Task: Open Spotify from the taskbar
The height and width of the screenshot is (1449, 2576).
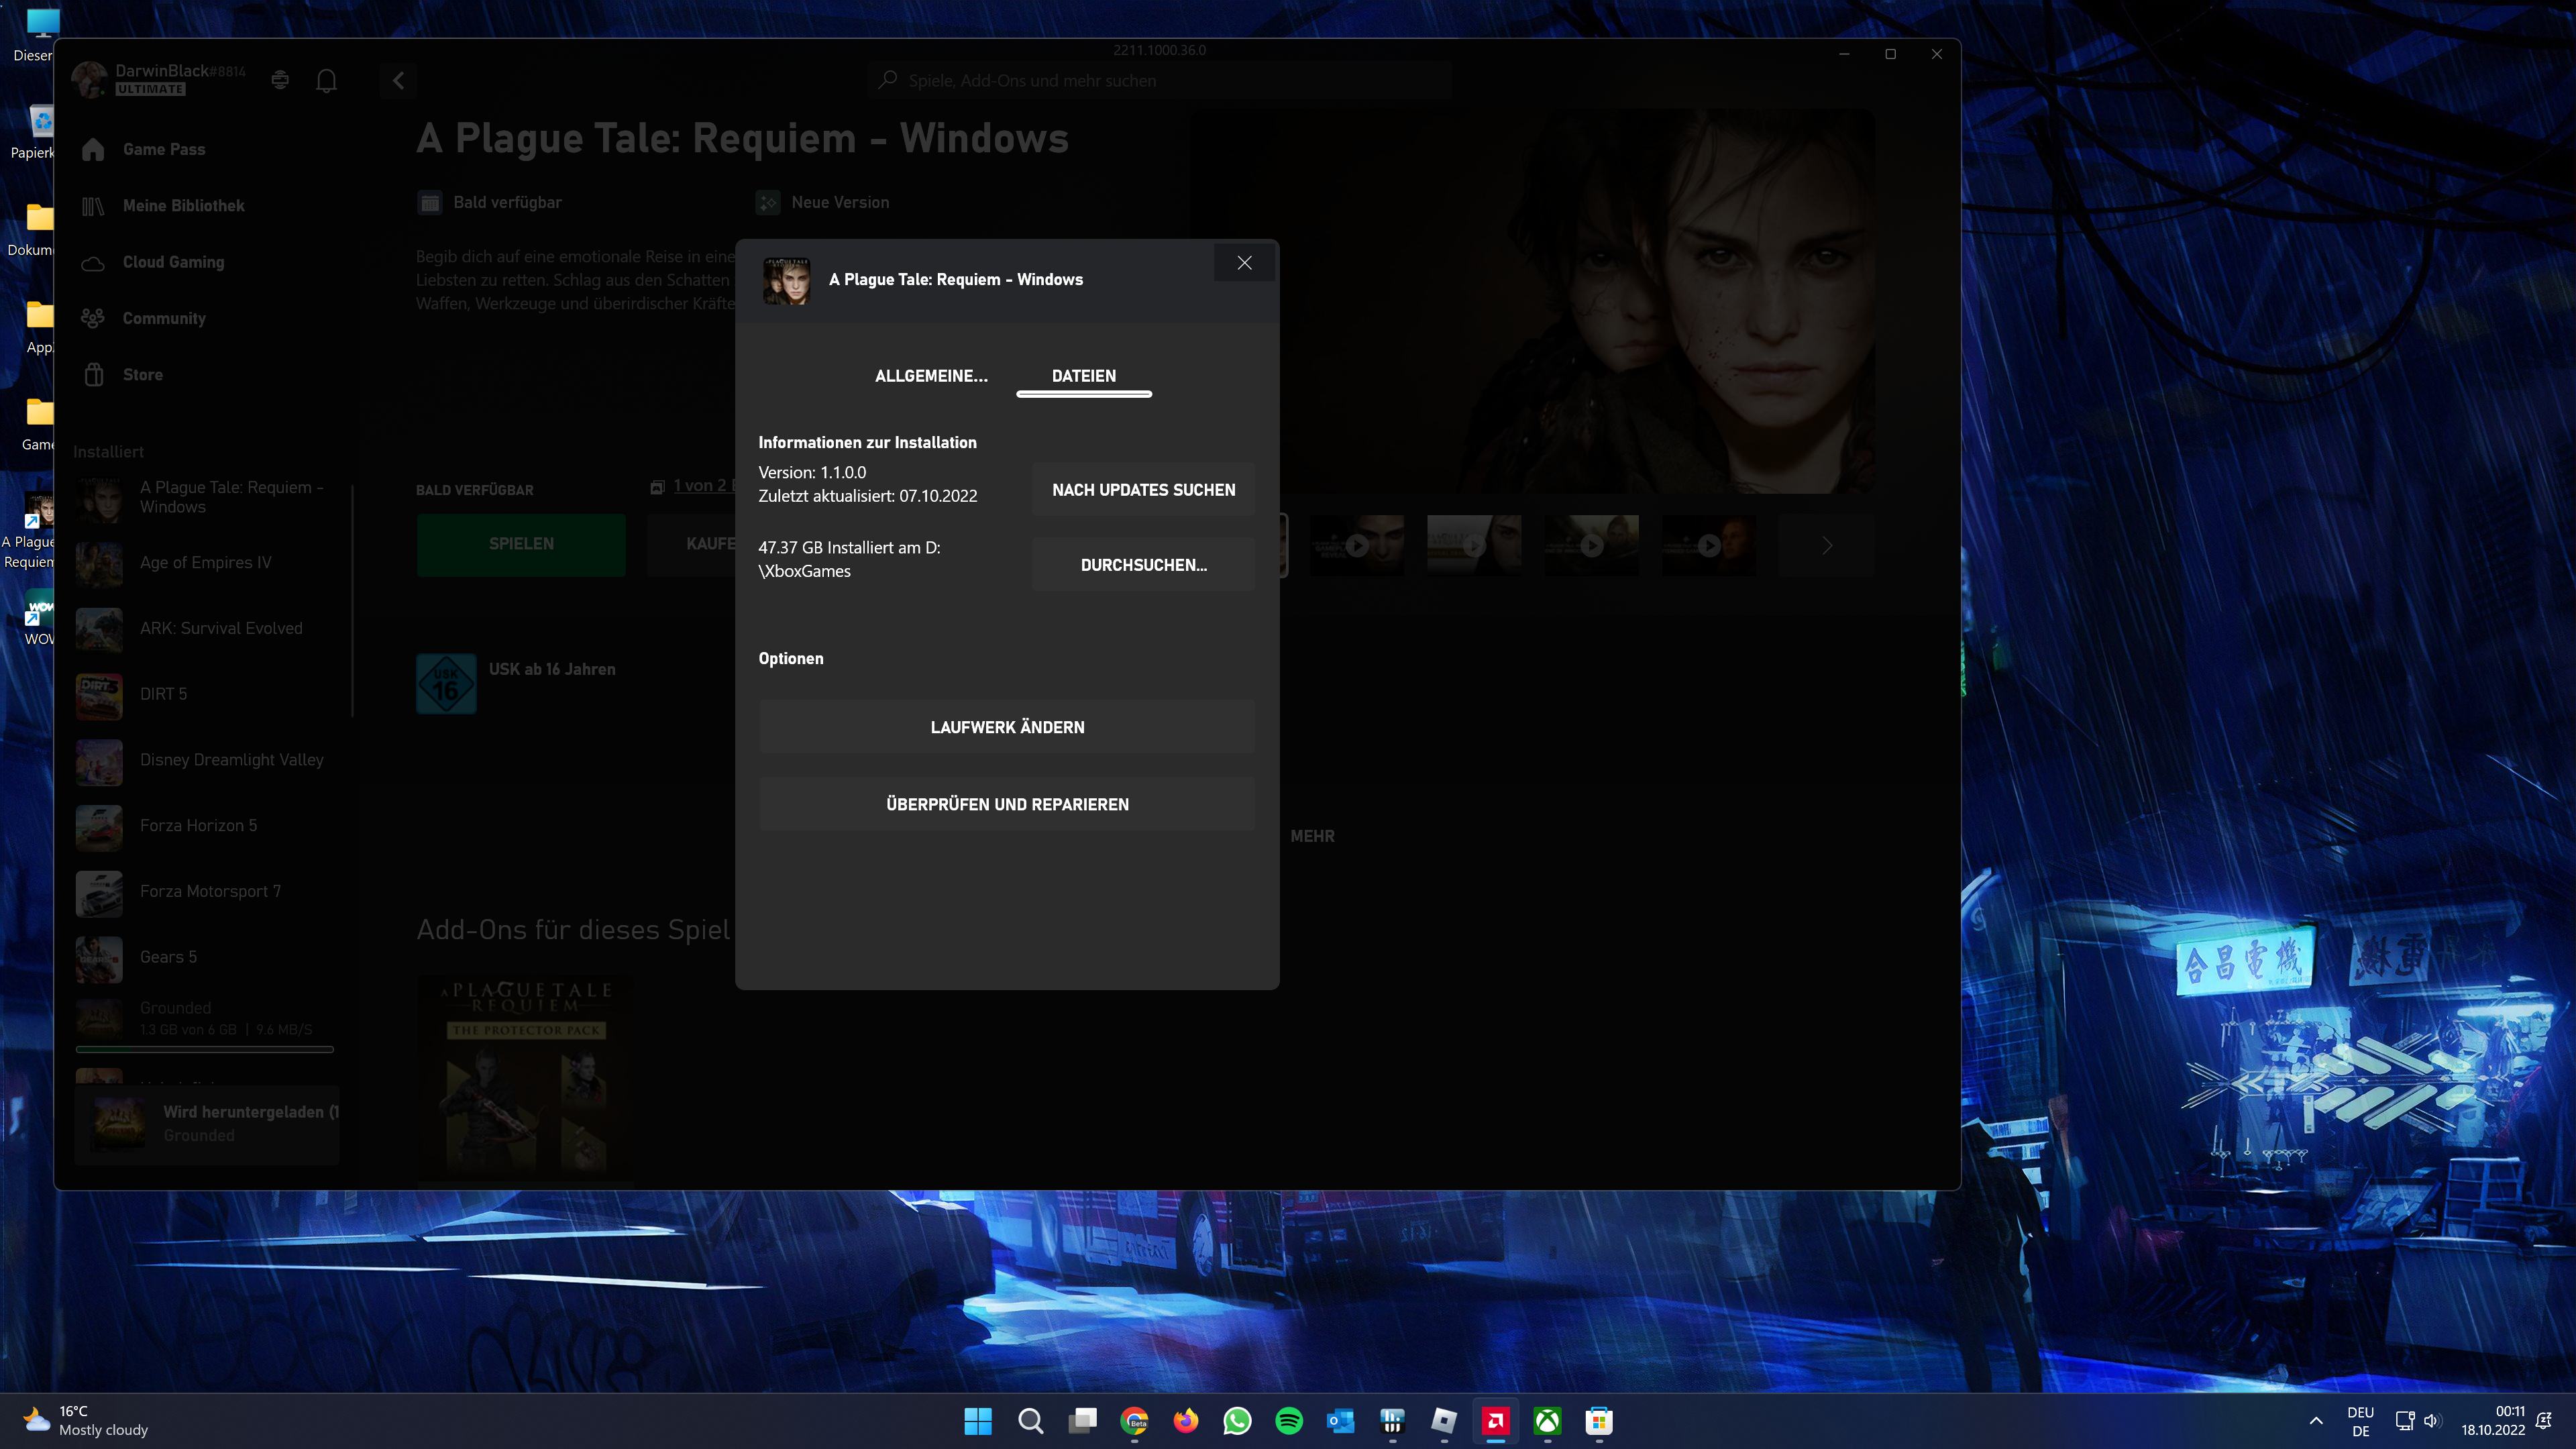Action: 1289,1421
